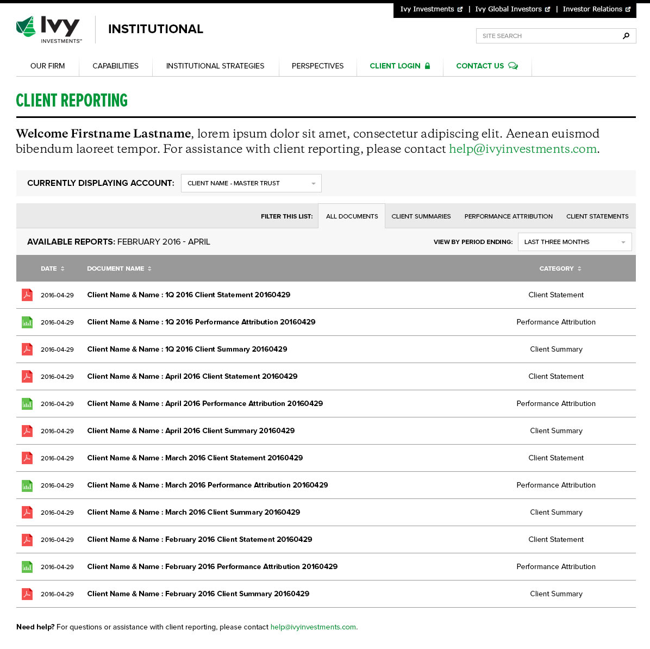Open the Capabilities menu

[x=116, y=66]
